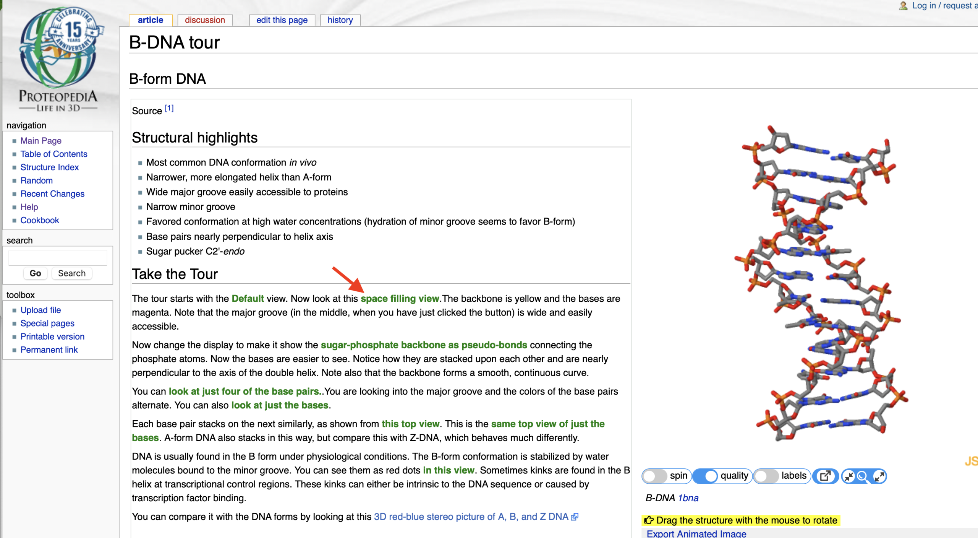Enable the spin toggle
Viewport: 978px width, 538px height.
[x=655, y=476]
